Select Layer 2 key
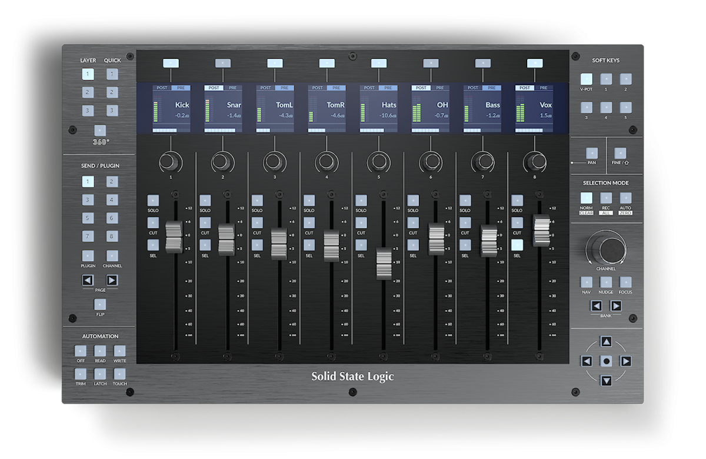This screenshot has height=459, width=706. (87, 92)
